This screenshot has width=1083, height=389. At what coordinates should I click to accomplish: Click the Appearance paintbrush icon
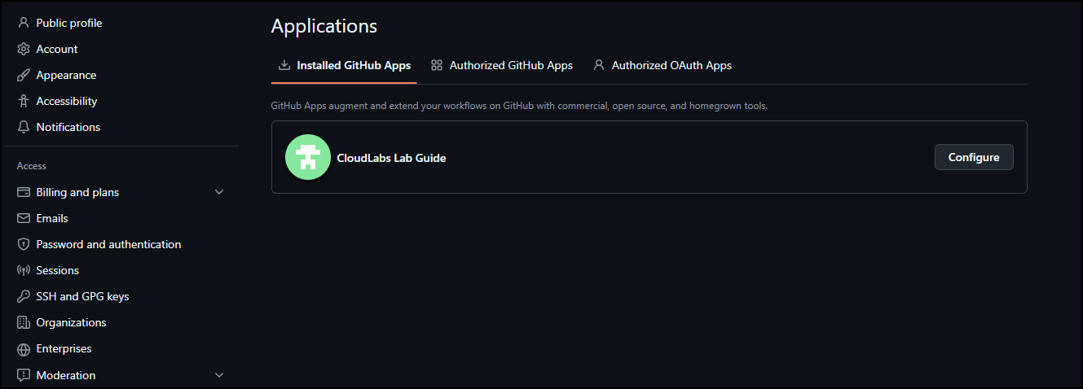pos(24,75)
